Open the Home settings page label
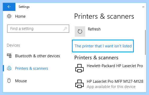This screenshot has width=149, height=95. click(20, 16)
